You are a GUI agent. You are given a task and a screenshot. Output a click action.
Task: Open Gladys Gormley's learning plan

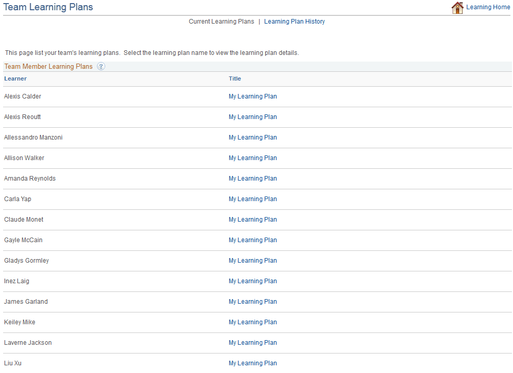click(x=252, y=260)
